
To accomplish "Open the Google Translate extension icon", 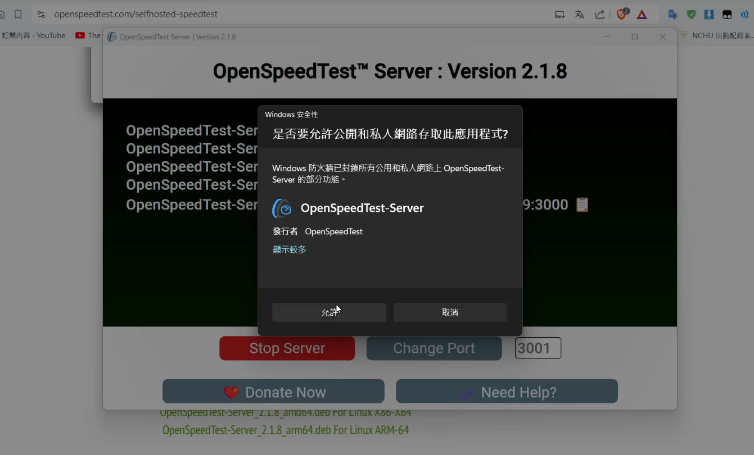I will 672,15.
